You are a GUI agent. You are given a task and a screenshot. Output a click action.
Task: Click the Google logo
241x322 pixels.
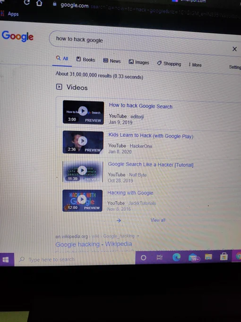click(17, 36)
